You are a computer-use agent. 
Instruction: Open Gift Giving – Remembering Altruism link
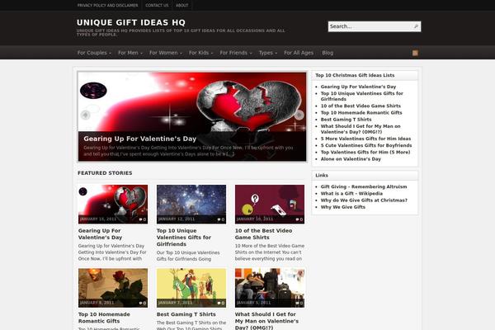tap(364, 186)
